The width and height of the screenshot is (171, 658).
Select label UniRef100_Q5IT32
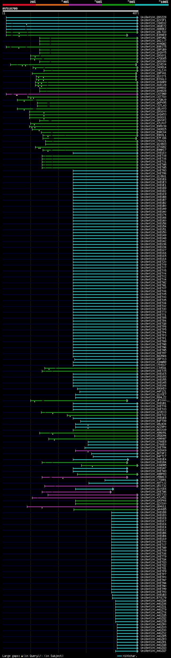tap(153, 486)
